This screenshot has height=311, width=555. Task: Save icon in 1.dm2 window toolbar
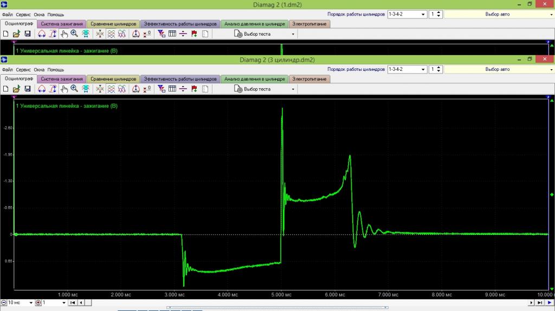point(28,34)
